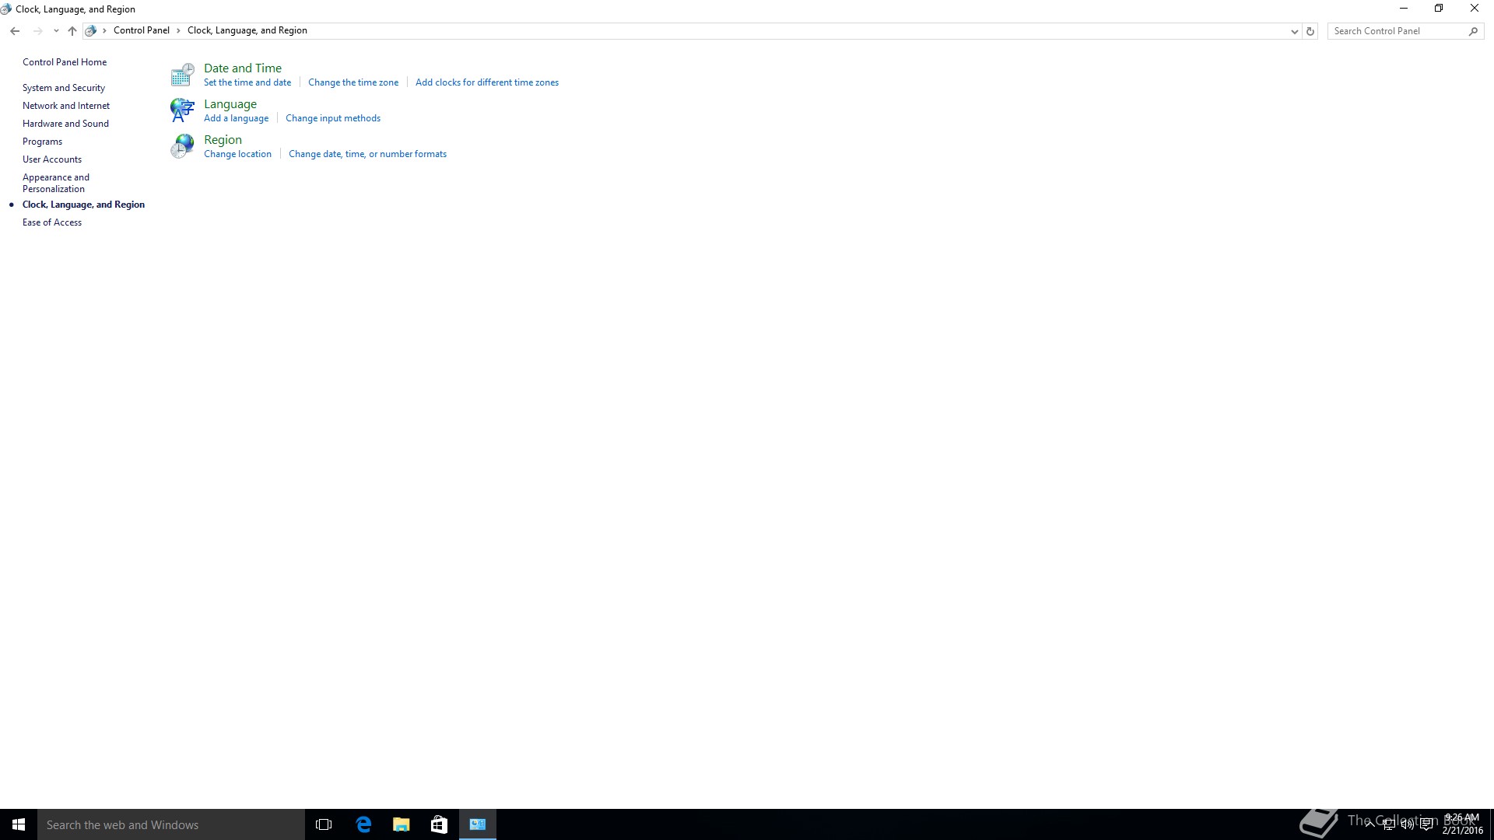The image size is (1494, 840).
Task: Open the Windows Store from taskbar
Action: pyautogui.click(x=440, y=824)
